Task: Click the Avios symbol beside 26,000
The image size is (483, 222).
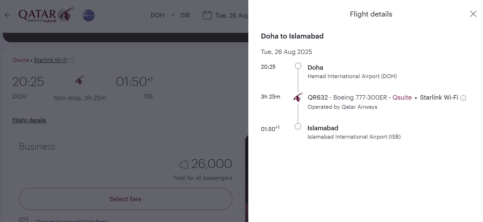Action: point(184,165)
